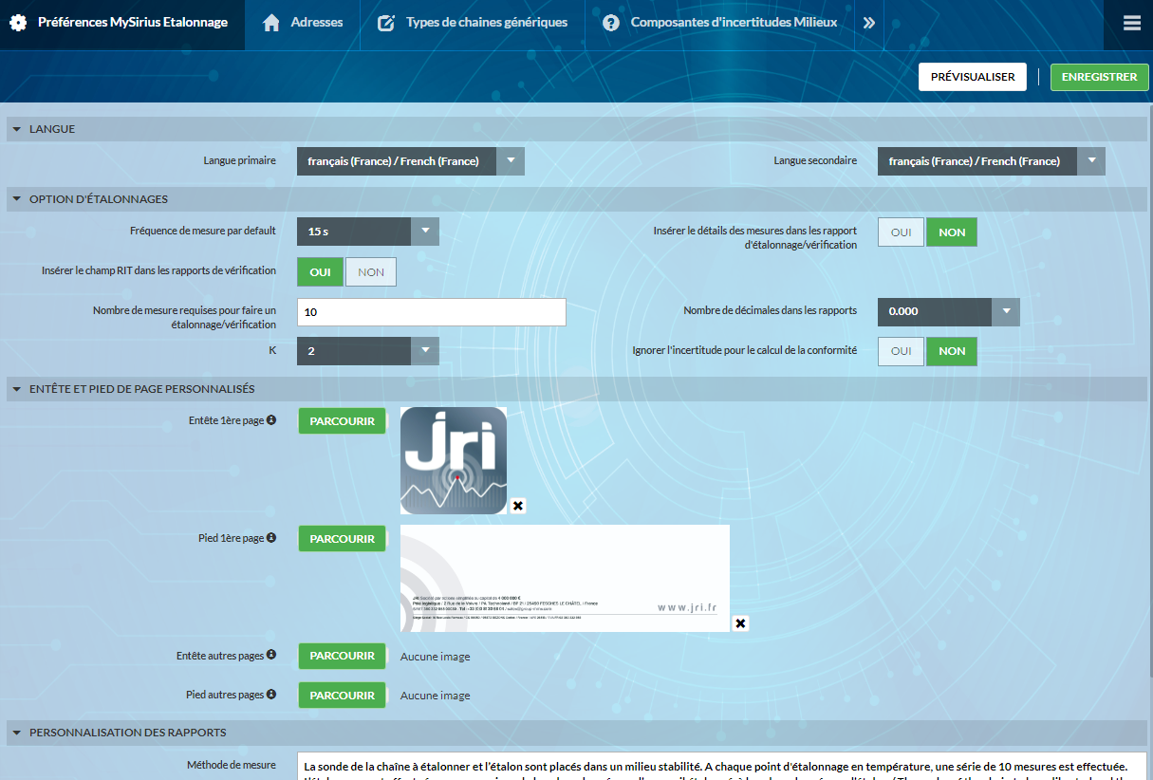Collapse the ENTÊTE ET PIED DE PAGE PERSONNALISÉS section
This screenshot has height=780, width=1153.
pyautogui.click(x=577, y=389)
